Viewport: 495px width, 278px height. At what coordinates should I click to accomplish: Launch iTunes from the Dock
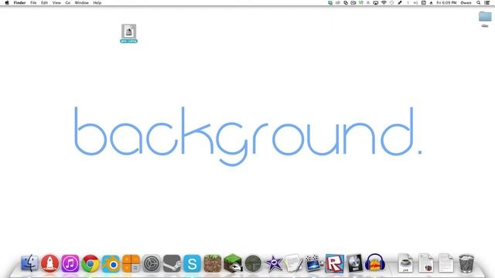pyautogui.click(x=70, y=263)
